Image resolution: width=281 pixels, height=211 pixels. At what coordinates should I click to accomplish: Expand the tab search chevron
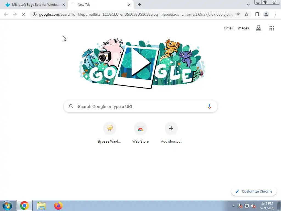click(x=248, y=5)
